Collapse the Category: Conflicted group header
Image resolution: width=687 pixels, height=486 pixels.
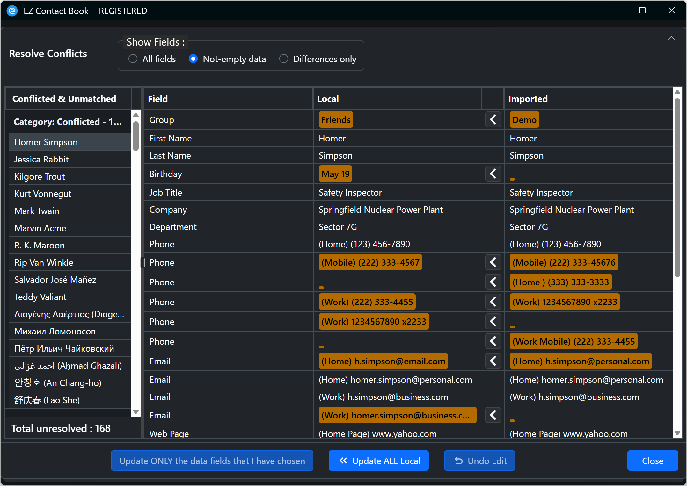(68, 122)
